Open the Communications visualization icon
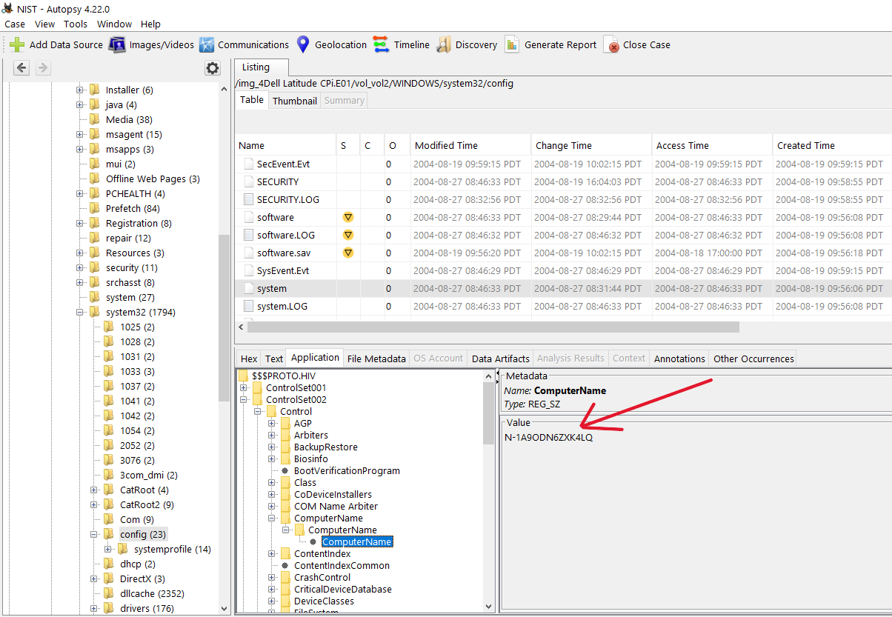Screen dimensions: 892x617 point(206,44)
